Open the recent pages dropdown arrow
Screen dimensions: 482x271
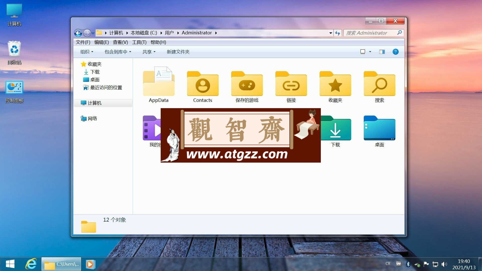(93, 33)
